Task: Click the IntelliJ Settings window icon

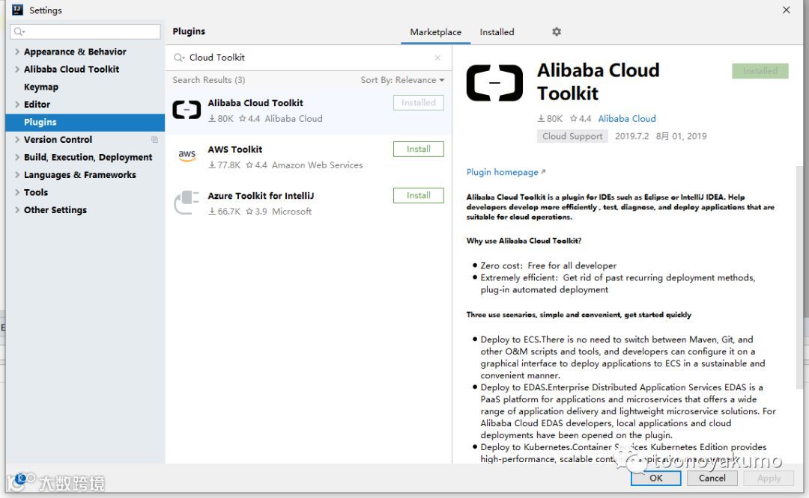Action: 17,10
